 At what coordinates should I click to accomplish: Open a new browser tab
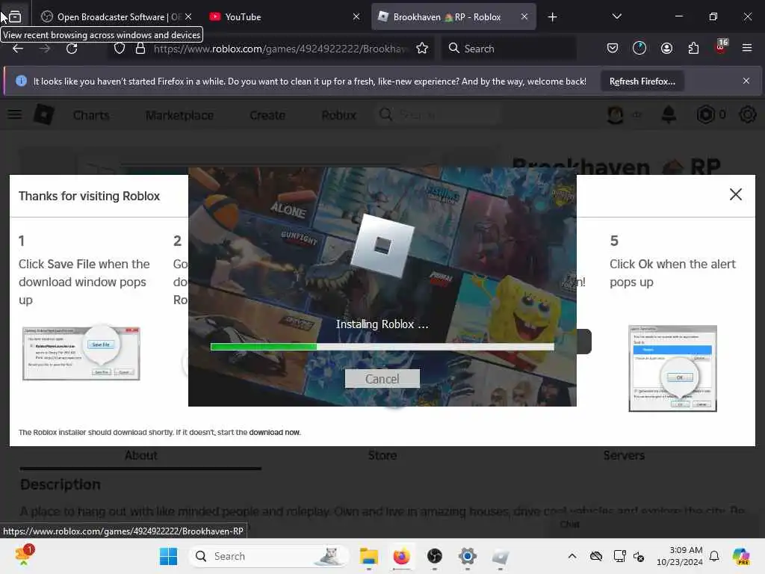coord(552,17)
